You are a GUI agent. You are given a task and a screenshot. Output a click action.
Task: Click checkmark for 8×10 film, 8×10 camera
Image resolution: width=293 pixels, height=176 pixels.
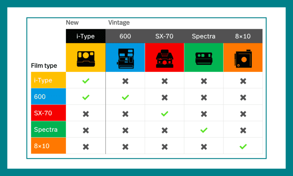243,146
